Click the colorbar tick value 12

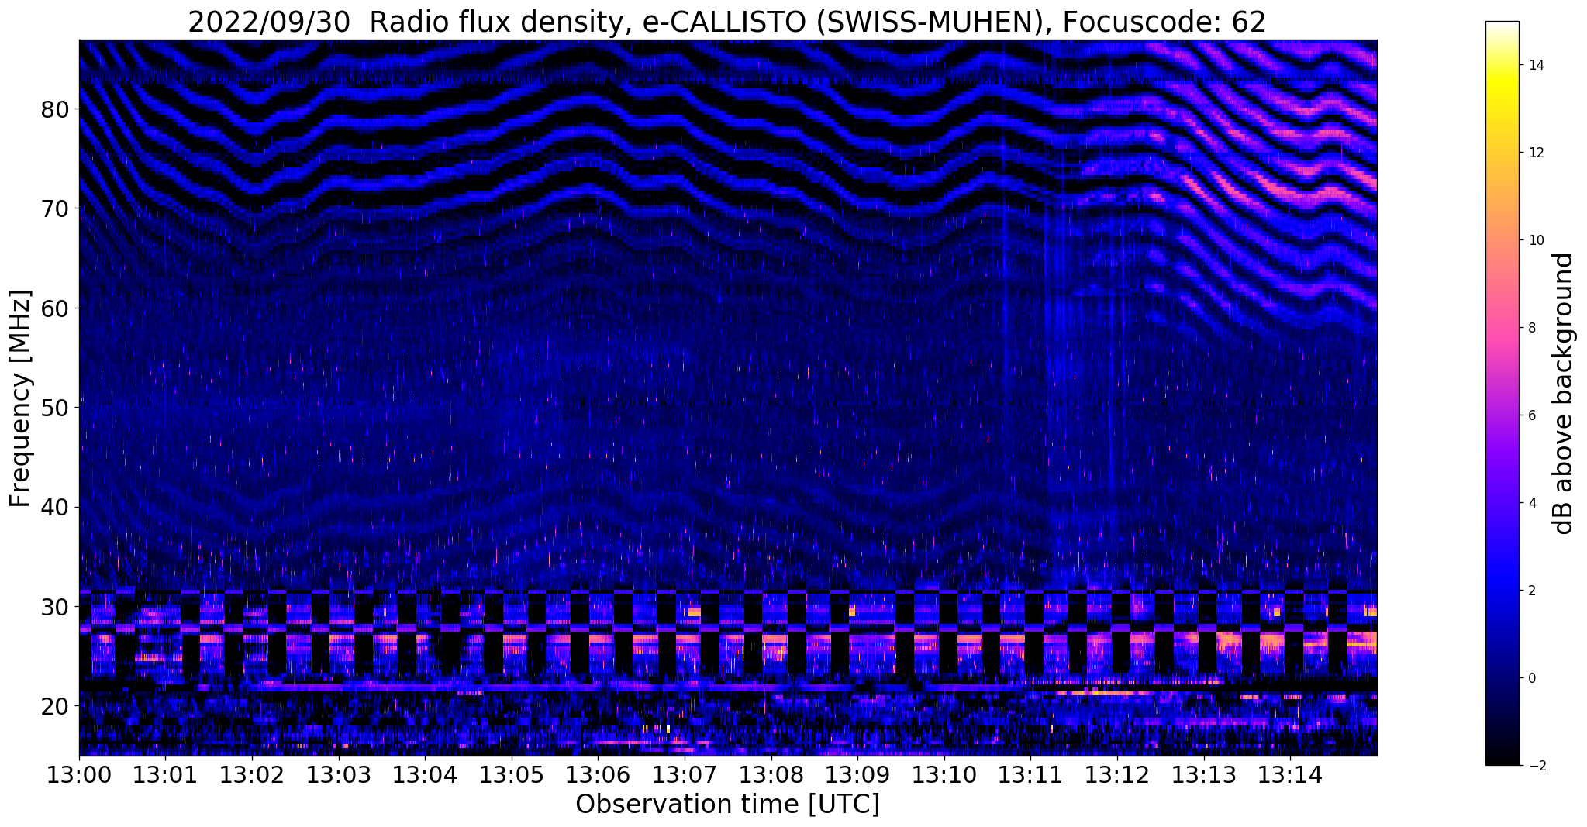point(1535,153)
